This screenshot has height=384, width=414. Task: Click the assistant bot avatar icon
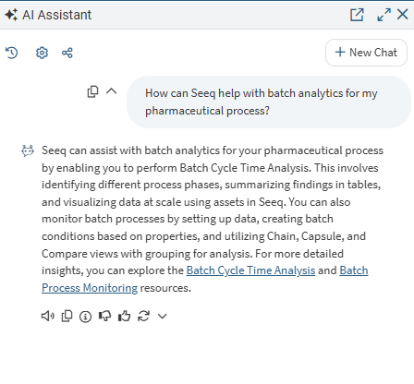click(x=28, y=150)
